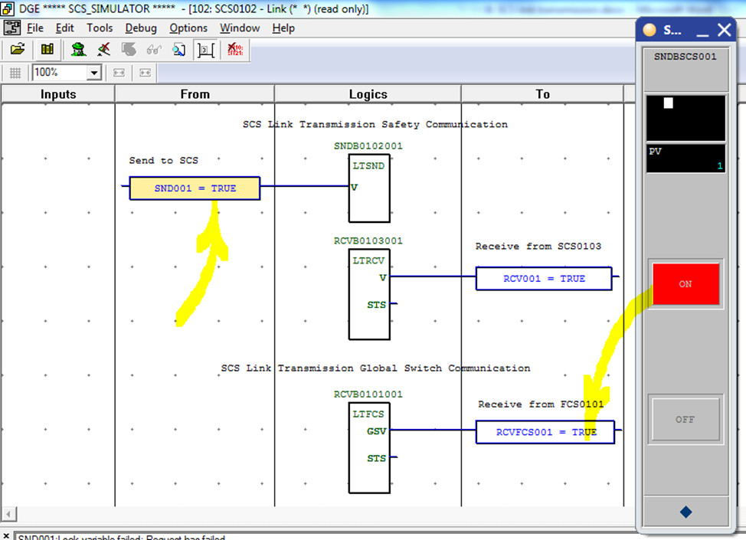The width and height of the screenshot is (746, 540).
Task: Select the LTRCV function block
Action: [369, 294]
